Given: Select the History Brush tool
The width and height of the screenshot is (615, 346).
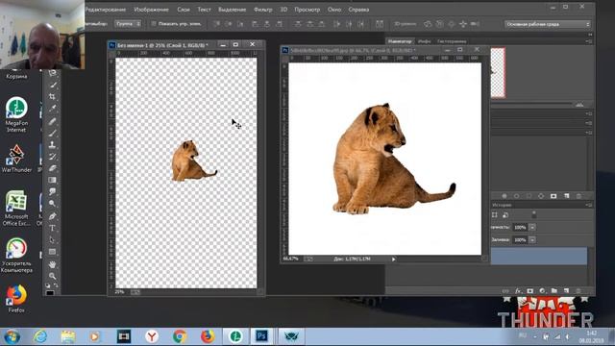Looking at the screenshot, I should point(52,157).
